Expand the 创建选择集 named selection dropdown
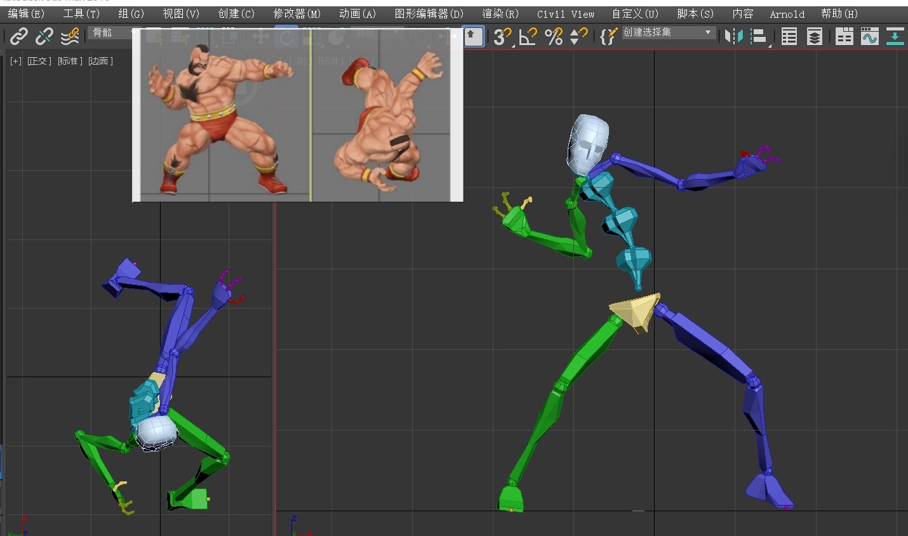This screenshot has width=908, height=536. pos(669,32)
